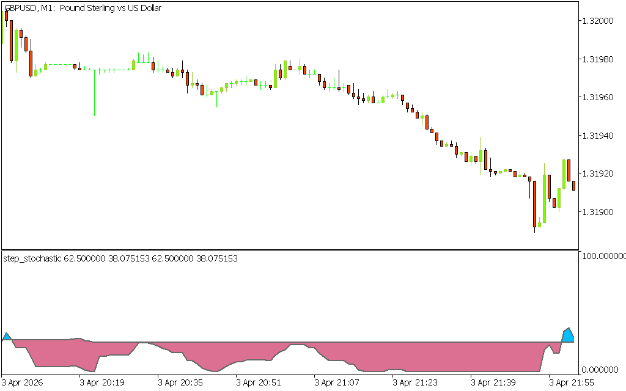Click the blue stochastic peak at right edge
This screenshot has width=626, height=391.
click(x=568, y=335)
